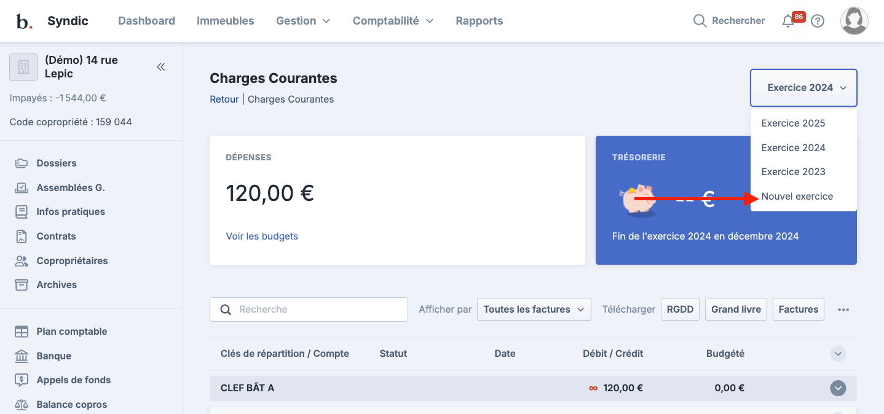This screenshot has width=884, height=414.
Task: Expand the CLEF BÂT A row
Action: (x=838, y=388)
